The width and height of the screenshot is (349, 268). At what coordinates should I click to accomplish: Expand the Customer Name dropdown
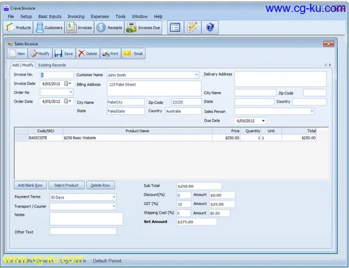click(x=196, y=75)
